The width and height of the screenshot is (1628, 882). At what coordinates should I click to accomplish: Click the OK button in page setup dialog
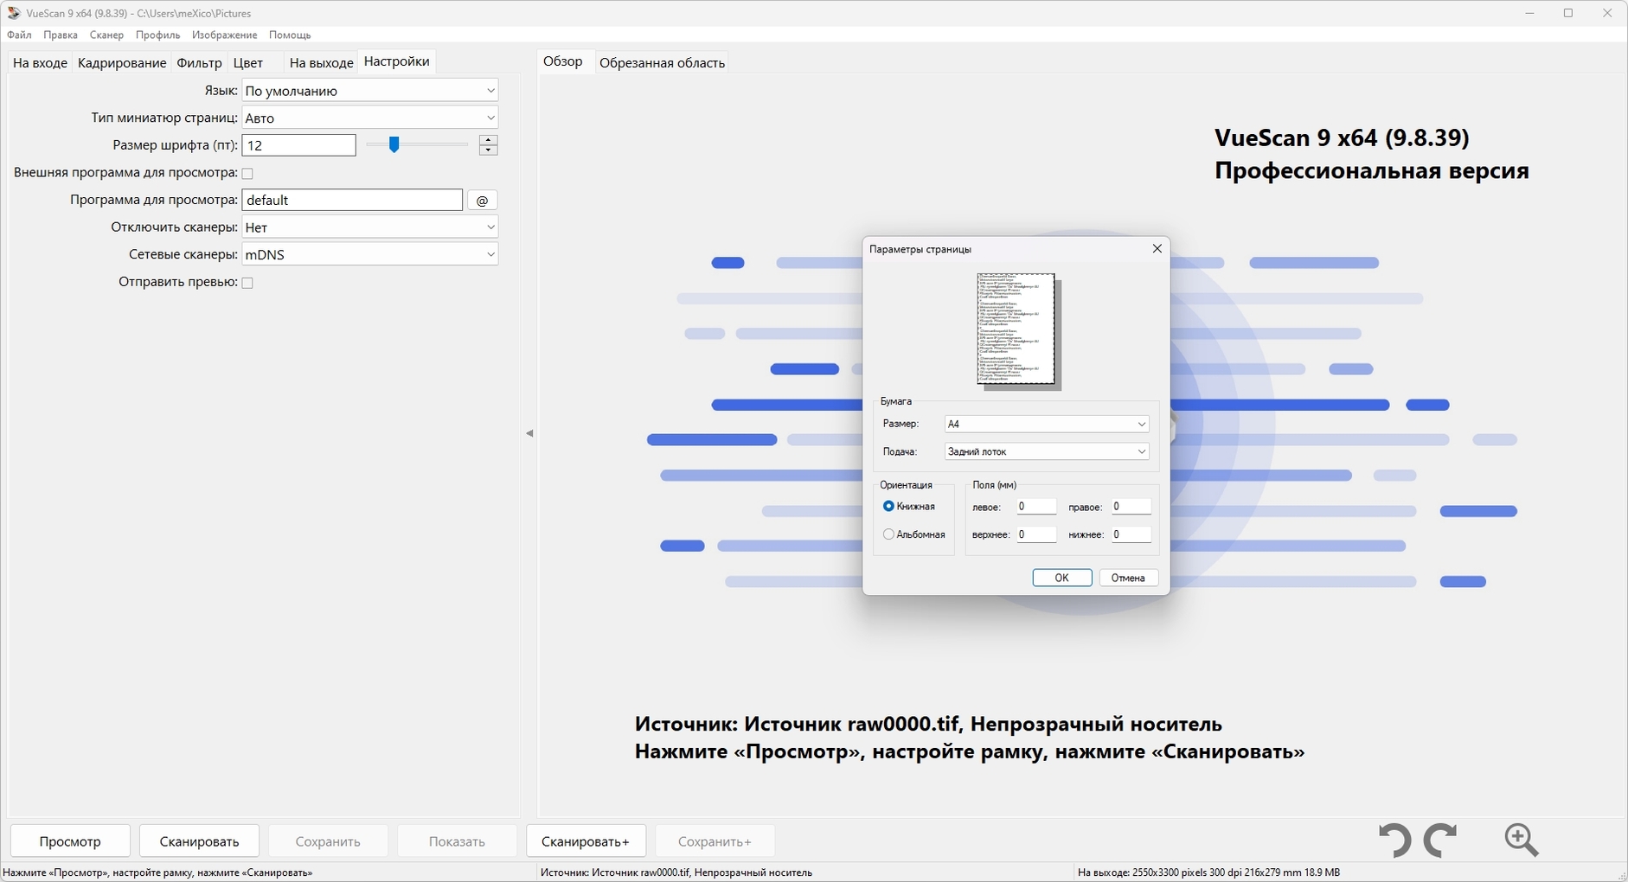pos(1062,578)
